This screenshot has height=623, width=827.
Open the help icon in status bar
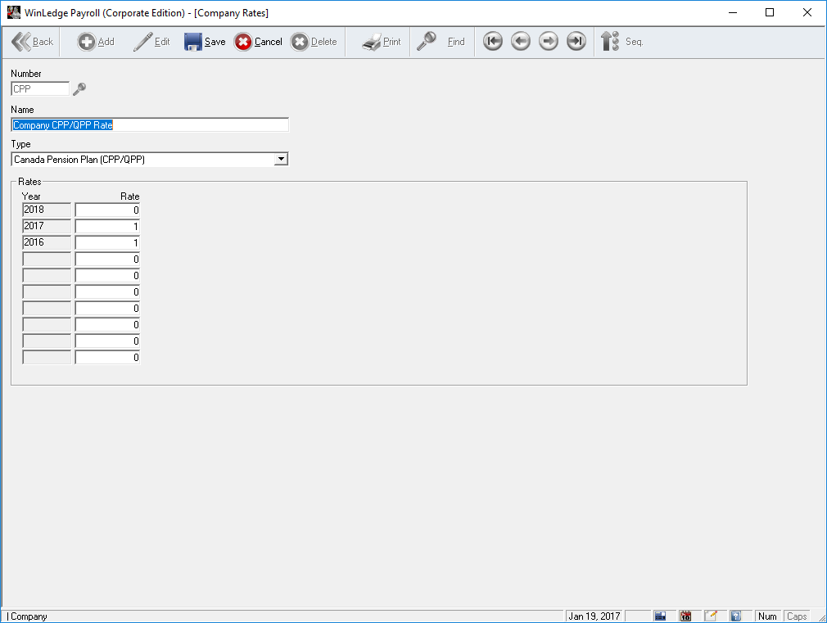(x=735, y=616)
